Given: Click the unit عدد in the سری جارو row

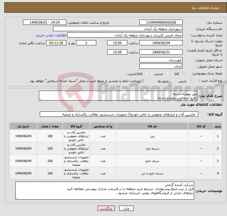Looking at the screenshot, I should [x=103, y=161].
